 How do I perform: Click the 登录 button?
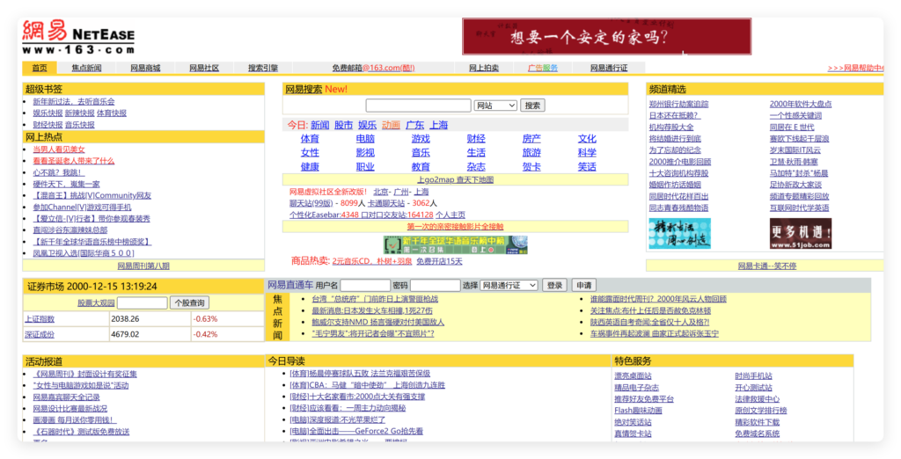(x=554, y=286)
